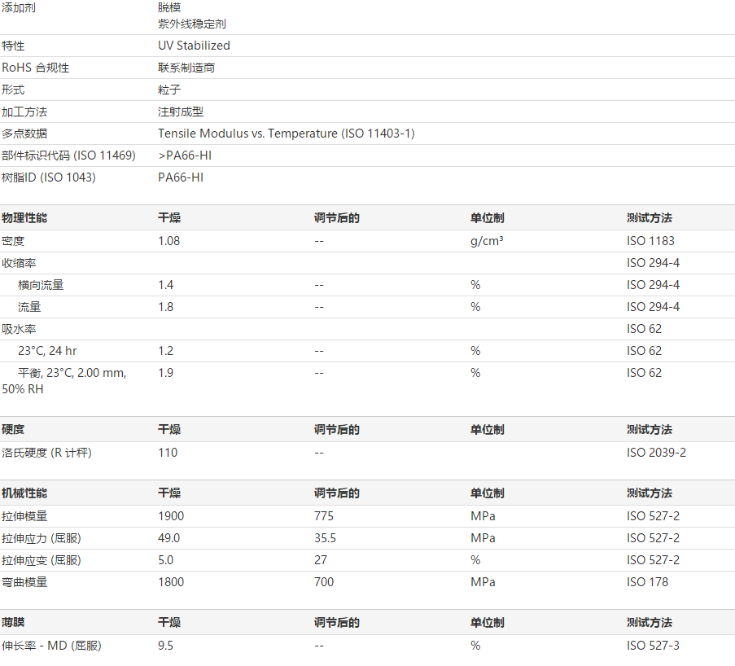The image size is (735, 666).
Task: Select the 薄膜 section header
Action: point(13,623)
